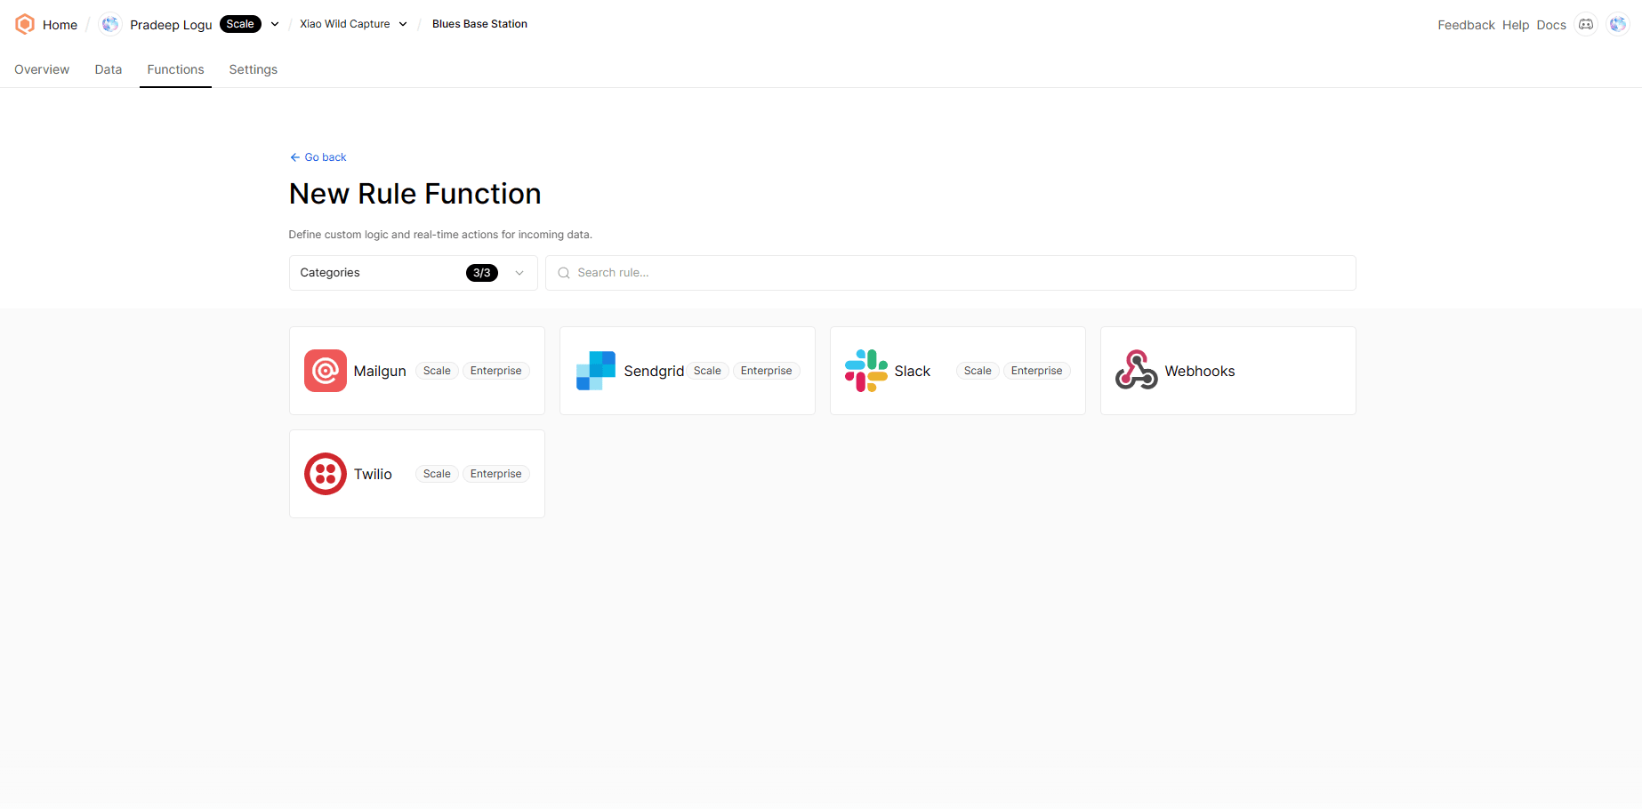This screenshot has height=809, width=1642.
Task: Click the Scale tag on Sendgrid card
Action: (707, 371)
